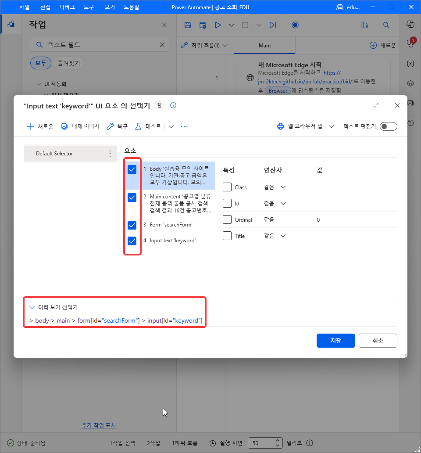
Task: Open the 디버그 menu
Action: click(67, 7)
